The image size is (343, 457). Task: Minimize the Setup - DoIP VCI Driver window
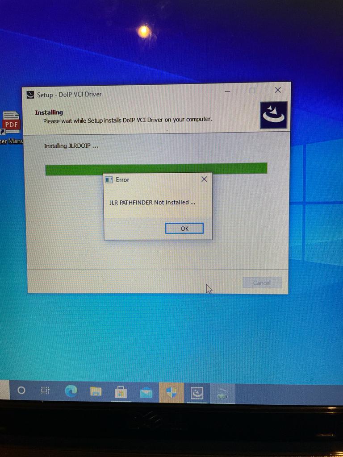[x=228, y=91]
